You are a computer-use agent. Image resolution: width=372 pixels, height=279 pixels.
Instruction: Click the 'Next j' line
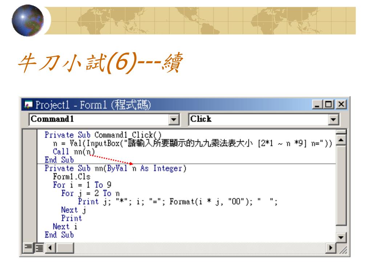[x=73, y=210]
